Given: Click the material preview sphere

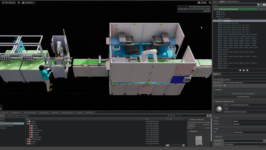Looking at the screenshot, I should pos(218,108).
